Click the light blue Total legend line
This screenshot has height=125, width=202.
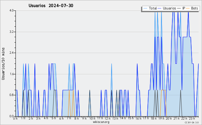(x=145, y=8)
